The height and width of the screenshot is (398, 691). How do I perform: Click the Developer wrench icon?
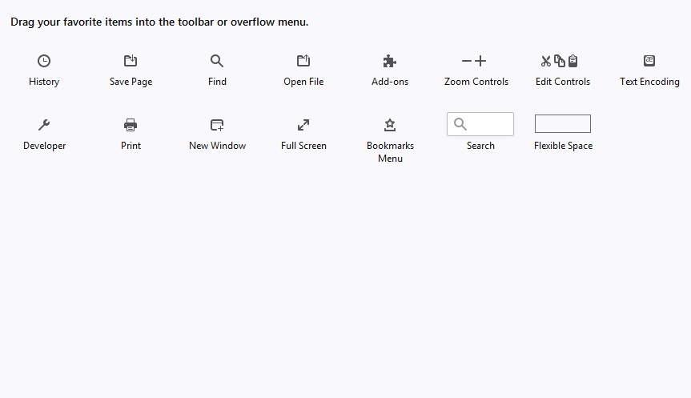44,125
